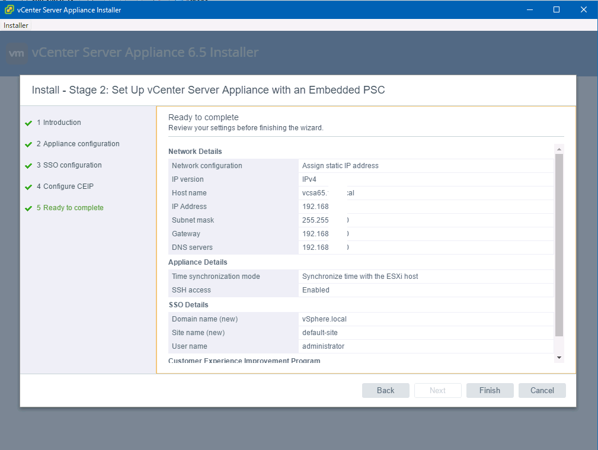Click the 'Gateway' label
This screenshot has height=450, width=598.
pyautogui.click(x=186, y=233)
